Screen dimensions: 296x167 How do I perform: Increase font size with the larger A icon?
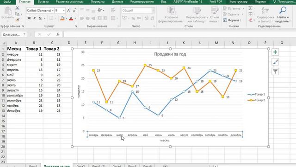[69, 10]
